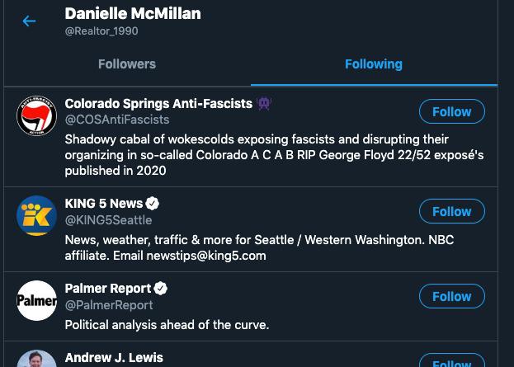Open the Andrew J. Lewis name link

(x=114, y=358)
